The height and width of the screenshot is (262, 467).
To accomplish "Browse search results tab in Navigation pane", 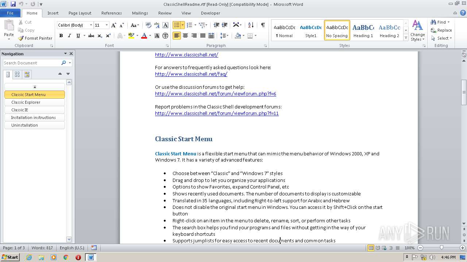I will 27,75.
